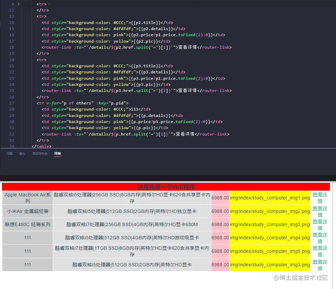Click details cell with 英特尔HD独立显卡

[x=132, y=211]
